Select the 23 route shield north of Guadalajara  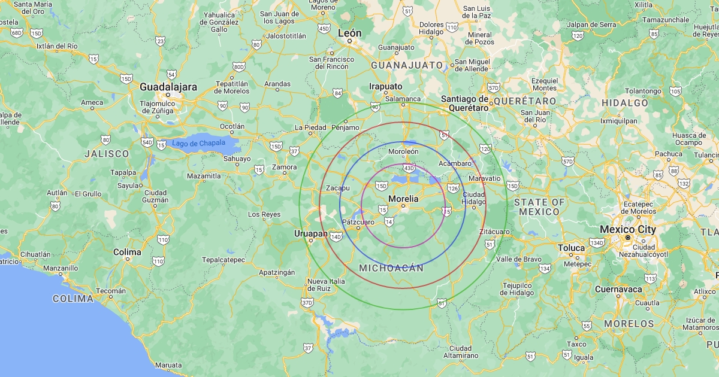[160, 41]
